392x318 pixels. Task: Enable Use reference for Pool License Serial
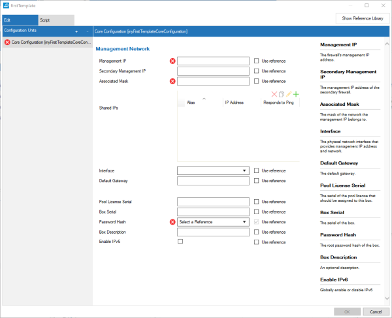click(x=256, y=201)
